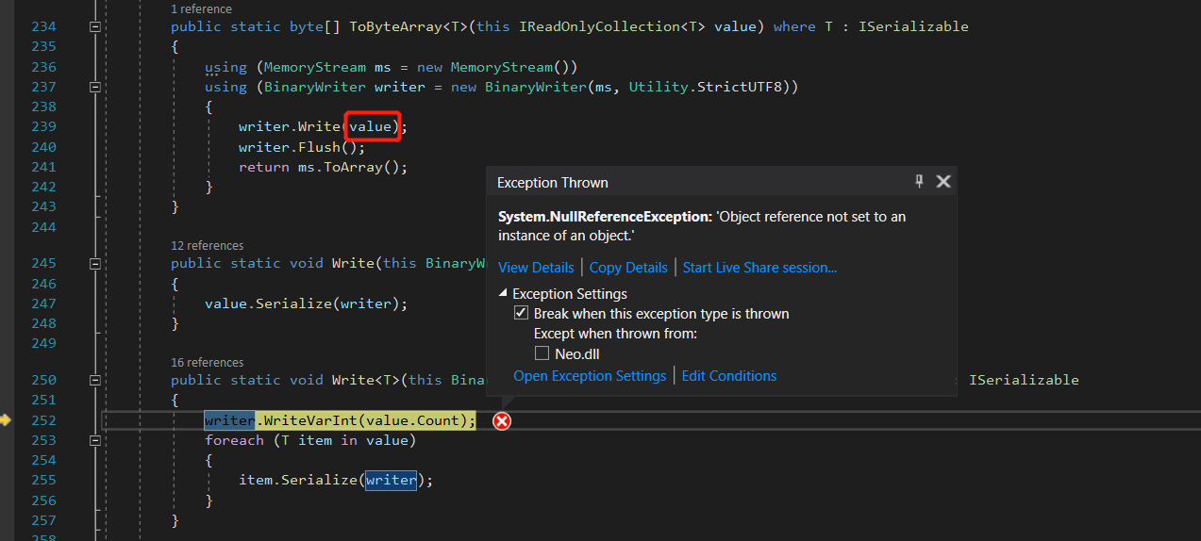
Task: Click 'IReadOnlyCollection<T>' parameter type on line 234
Action: point(612,26)
